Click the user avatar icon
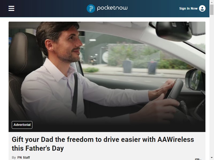The width and height of the screenshot is (214, 160). (x=202, y=9)
